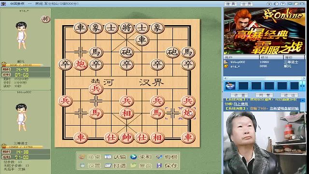This screenshot has width=309, height=174.
Task: Select the black 將 general piece
Action: pyautogui.click(x=126, y=28)
